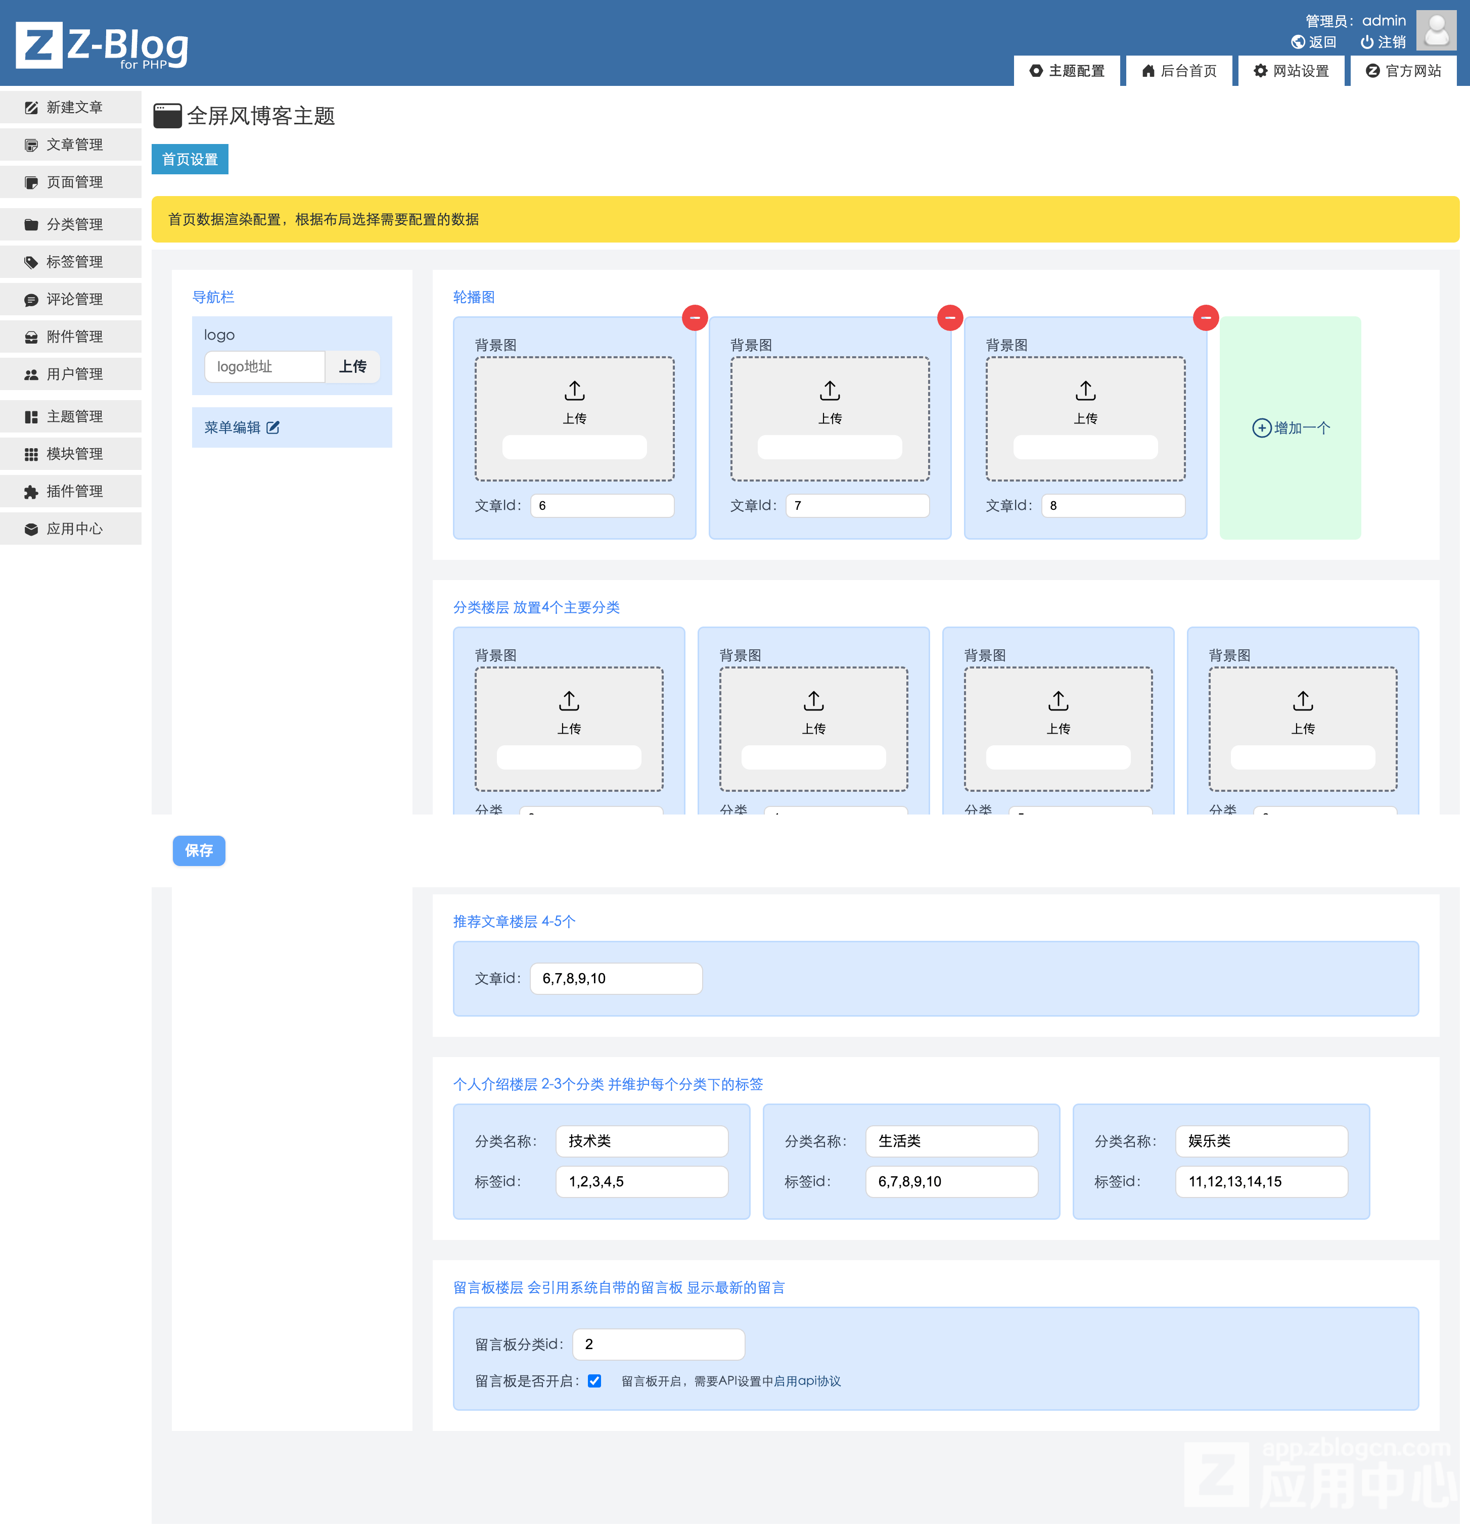
Task: Click 分类名称 field with 技术类
Action: pos(642,1141)
